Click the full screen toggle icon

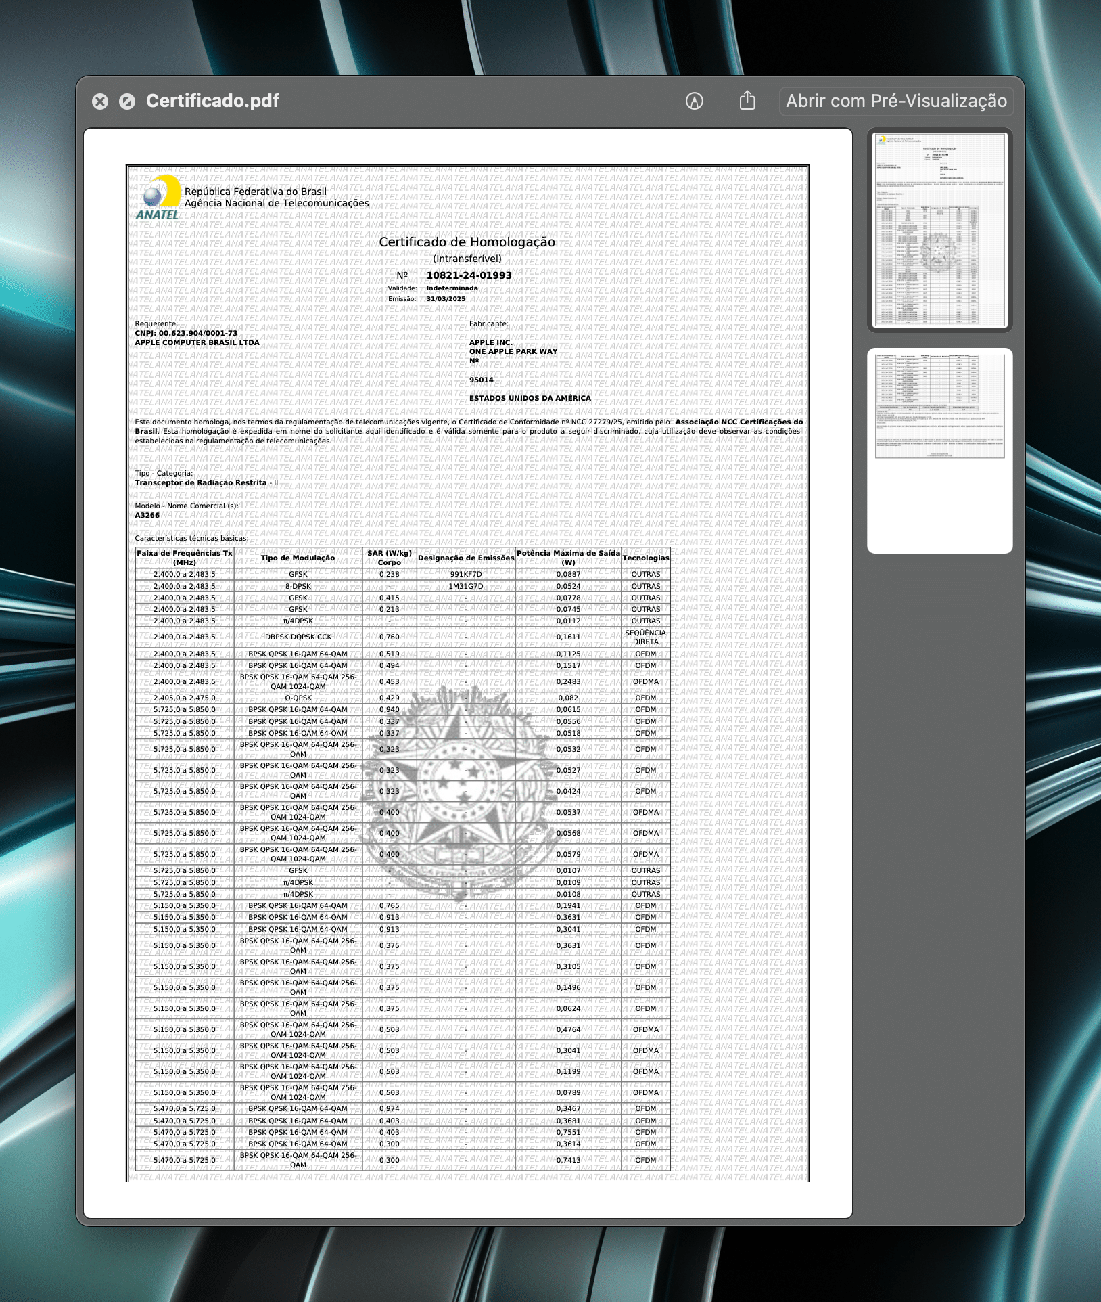pos(127,102)
